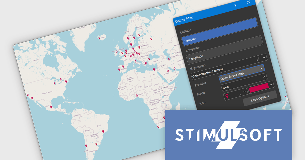The image size is (305, 160).
Task: Click the Canada label on map
Action: (x=35, y=60)
